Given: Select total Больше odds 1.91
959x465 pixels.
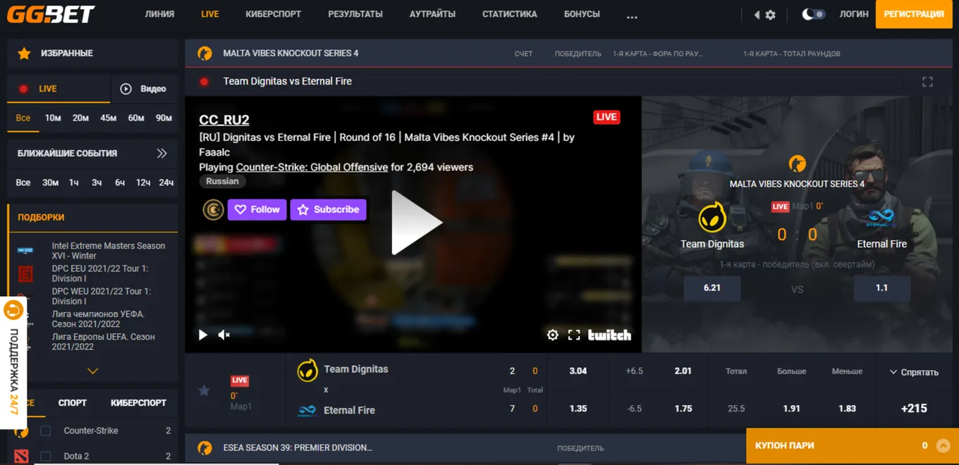Looking at the screenshot, I should tap(791, 409).
